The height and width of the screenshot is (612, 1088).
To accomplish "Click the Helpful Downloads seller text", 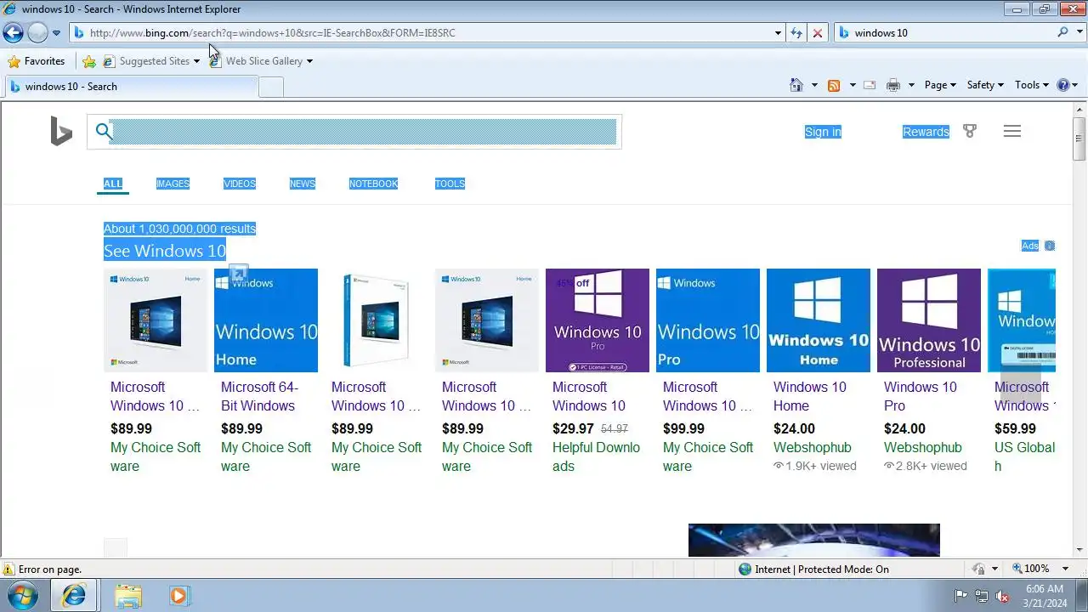I will coord(596,456).
